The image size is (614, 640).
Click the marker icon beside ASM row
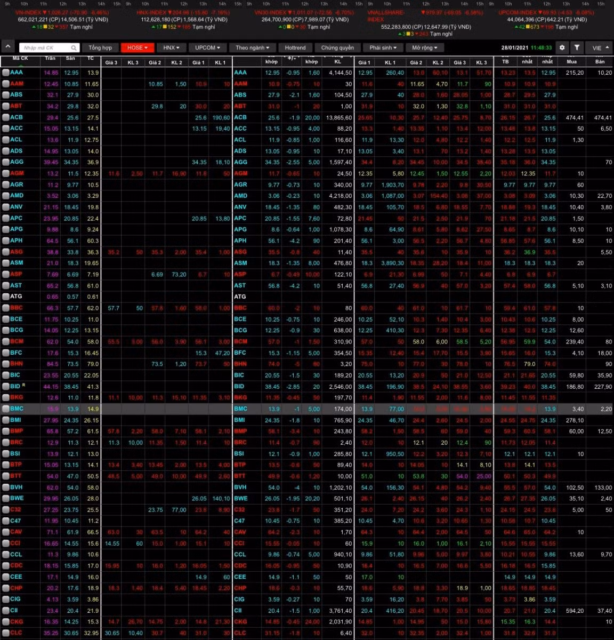pyautogui.click(x=5, y=263)
